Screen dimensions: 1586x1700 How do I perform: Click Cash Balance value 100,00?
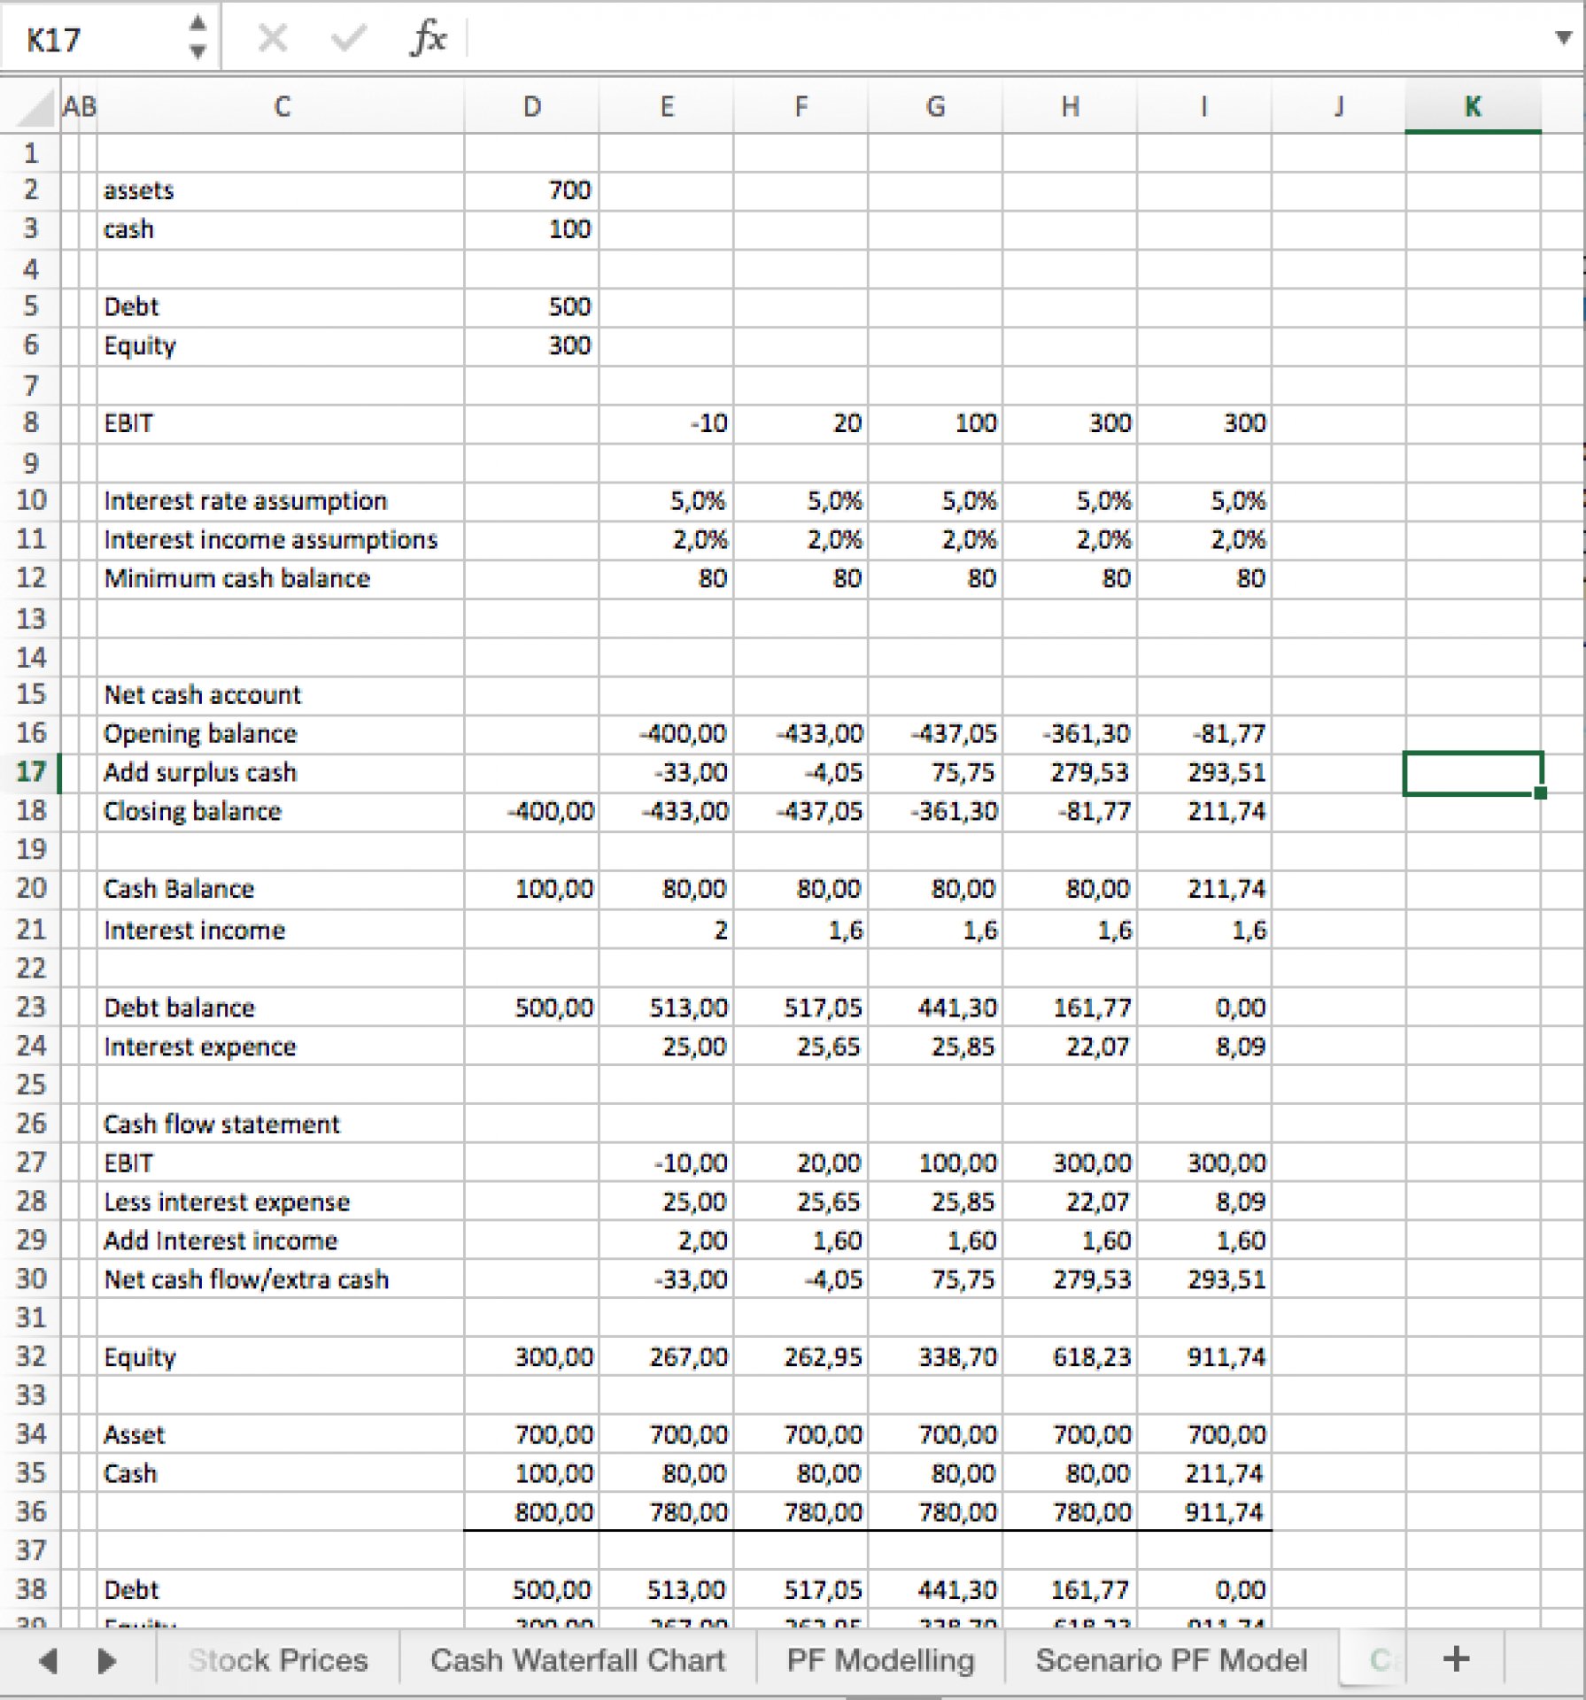pos(532,889)
